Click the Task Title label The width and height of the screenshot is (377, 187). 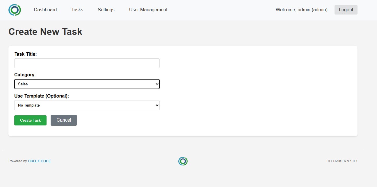point(26,54)
